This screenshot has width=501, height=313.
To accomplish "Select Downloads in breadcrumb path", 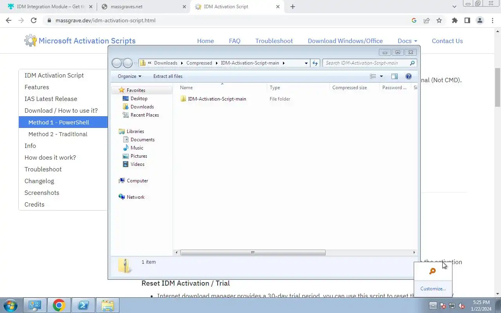I will click(x=166, y=63).
